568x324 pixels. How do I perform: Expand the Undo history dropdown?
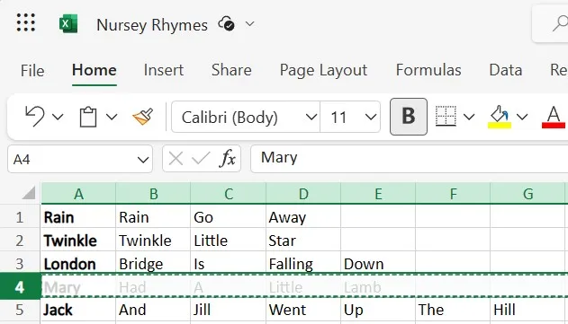point(58,117)
